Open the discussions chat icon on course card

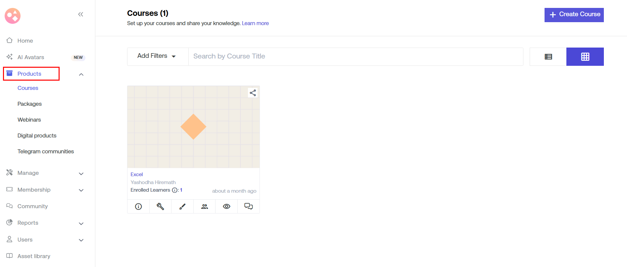pyautogui.click(x=249, y=207)
